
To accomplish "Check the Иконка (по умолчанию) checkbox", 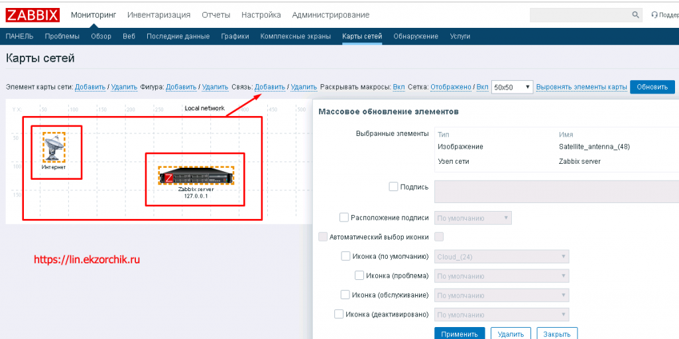I will [x=345, y=256].
